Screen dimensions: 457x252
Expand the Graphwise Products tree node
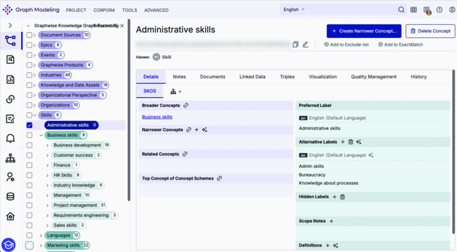tap(34, 65)
